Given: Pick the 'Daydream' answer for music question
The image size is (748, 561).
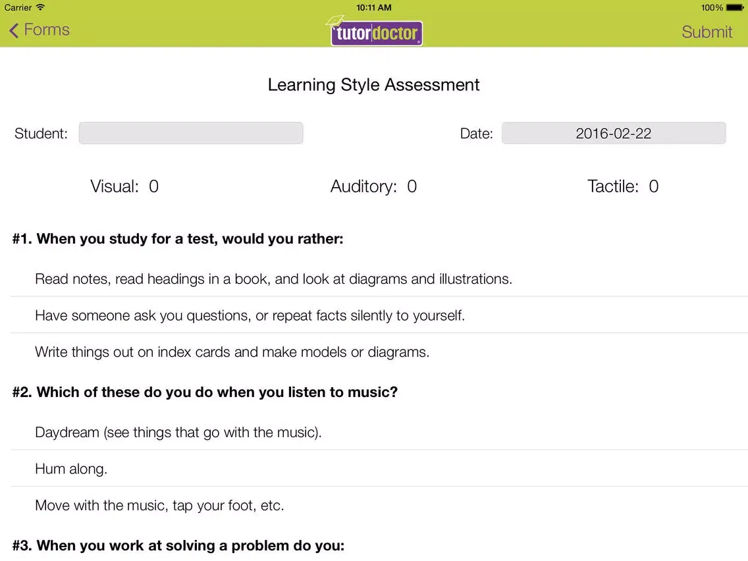Looking at the screenshot, I should coord(379,432).
